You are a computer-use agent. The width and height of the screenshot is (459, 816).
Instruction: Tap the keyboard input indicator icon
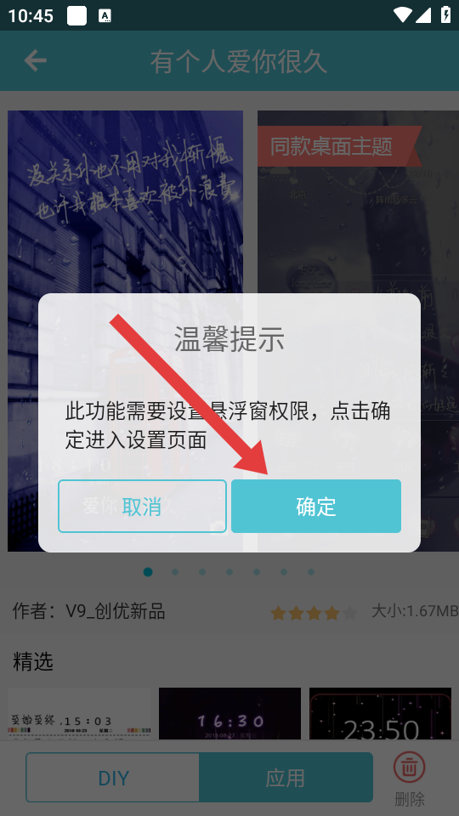pyautogui.click(x=105, y=16)
